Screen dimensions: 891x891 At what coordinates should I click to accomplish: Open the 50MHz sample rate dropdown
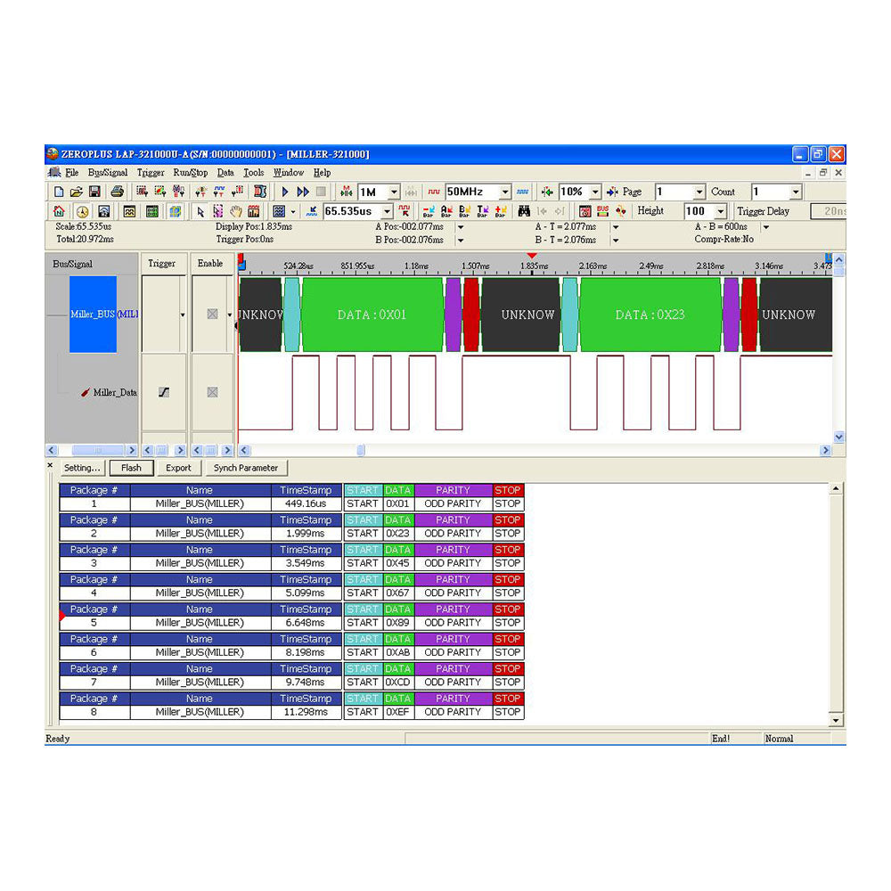tap(504, 192)
